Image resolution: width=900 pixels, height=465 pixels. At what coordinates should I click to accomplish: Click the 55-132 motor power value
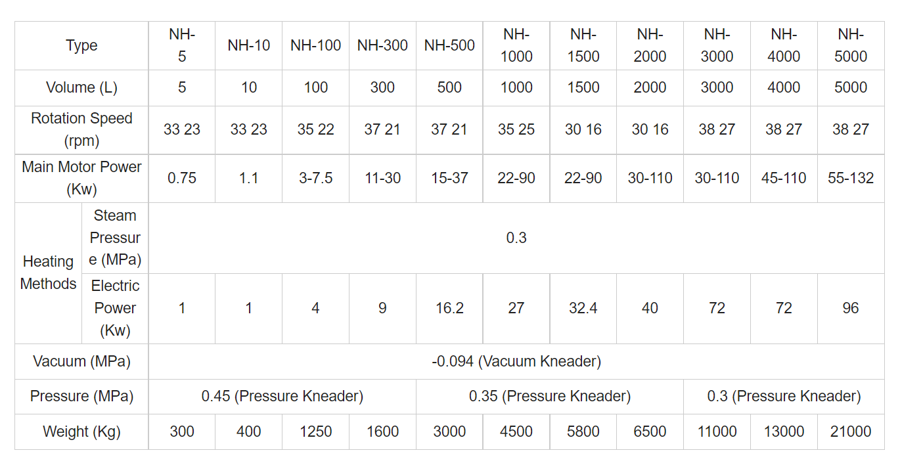click(851, 178)
